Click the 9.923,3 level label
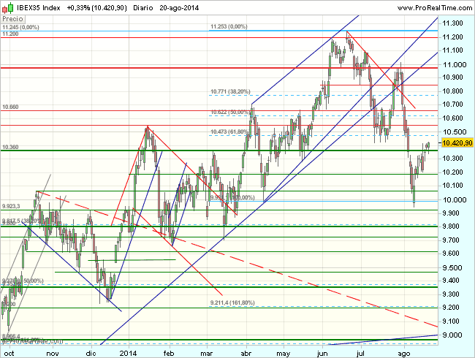The image size is (475, 358). click(11, 206)
